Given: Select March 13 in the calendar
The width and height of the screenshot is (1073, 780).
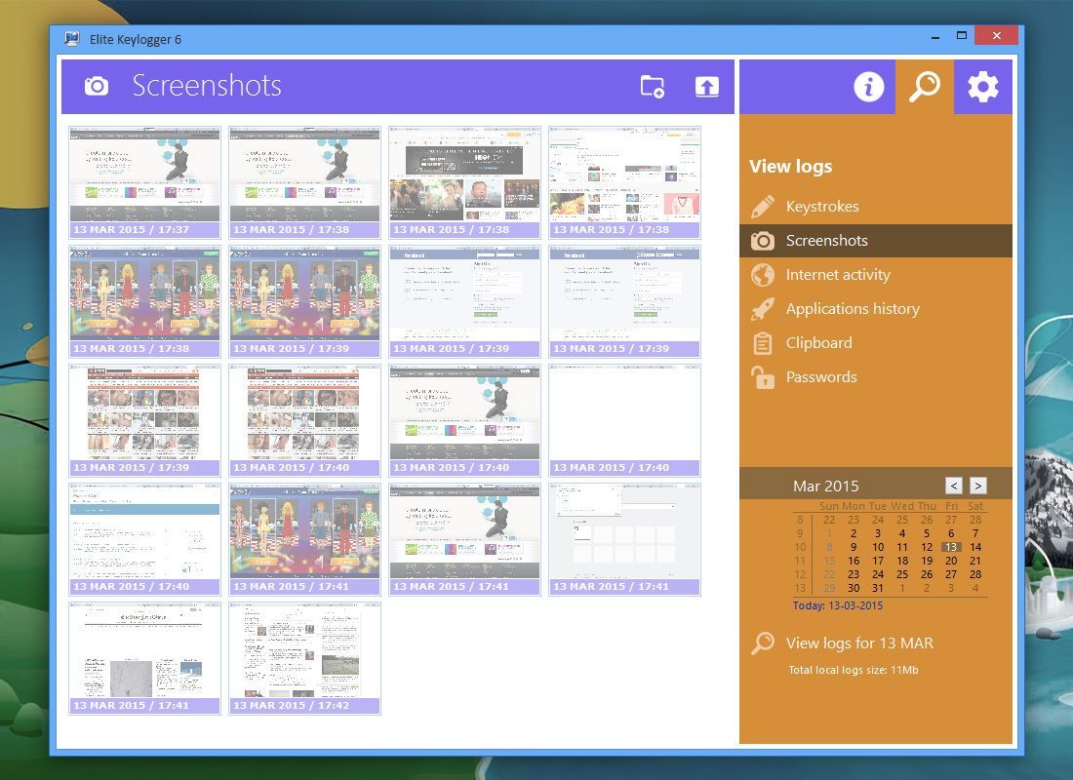Looking at the screenshot, I should (951, 547).
